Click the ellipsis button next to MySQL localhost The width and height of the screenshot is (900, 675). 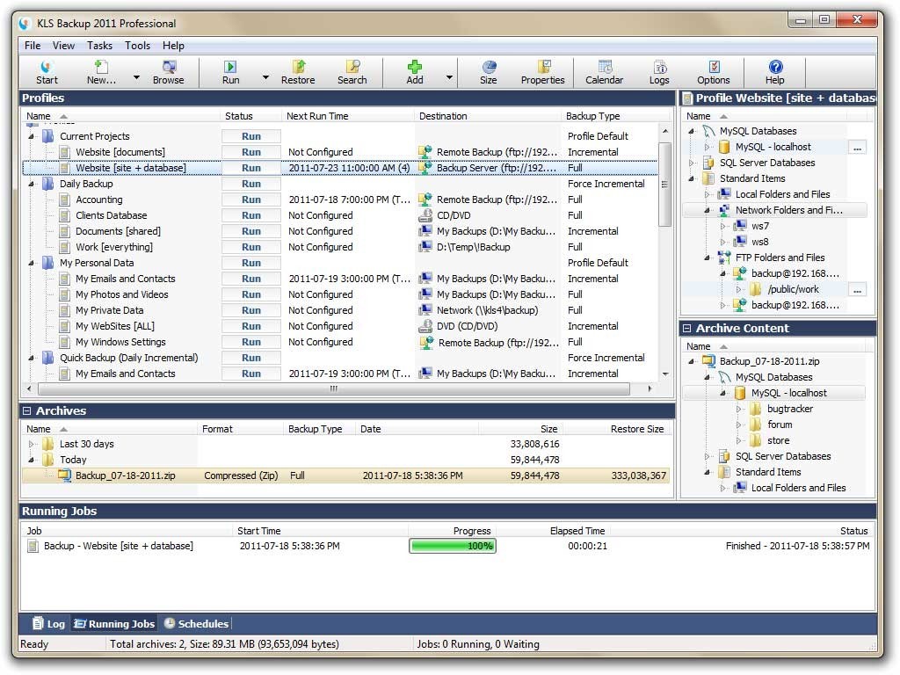tap(857, 147)
